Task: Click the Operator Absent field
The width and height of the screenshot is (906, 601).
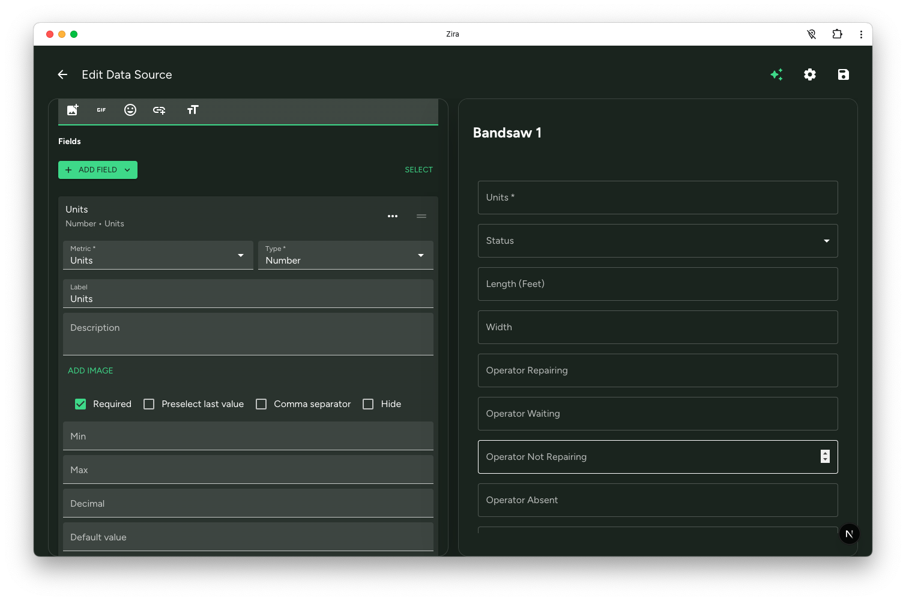Action: click(658, 500)
